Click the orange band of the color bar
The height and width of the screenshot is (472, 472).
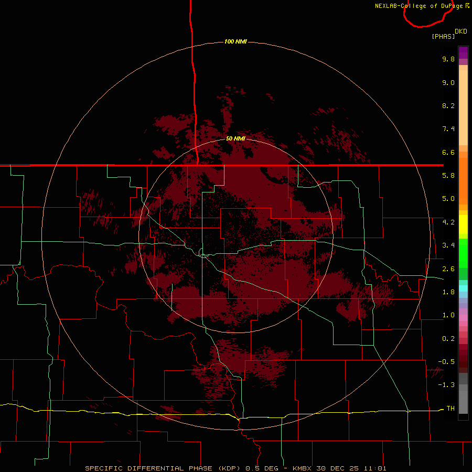pyautogui.click(x=463, y=181)
